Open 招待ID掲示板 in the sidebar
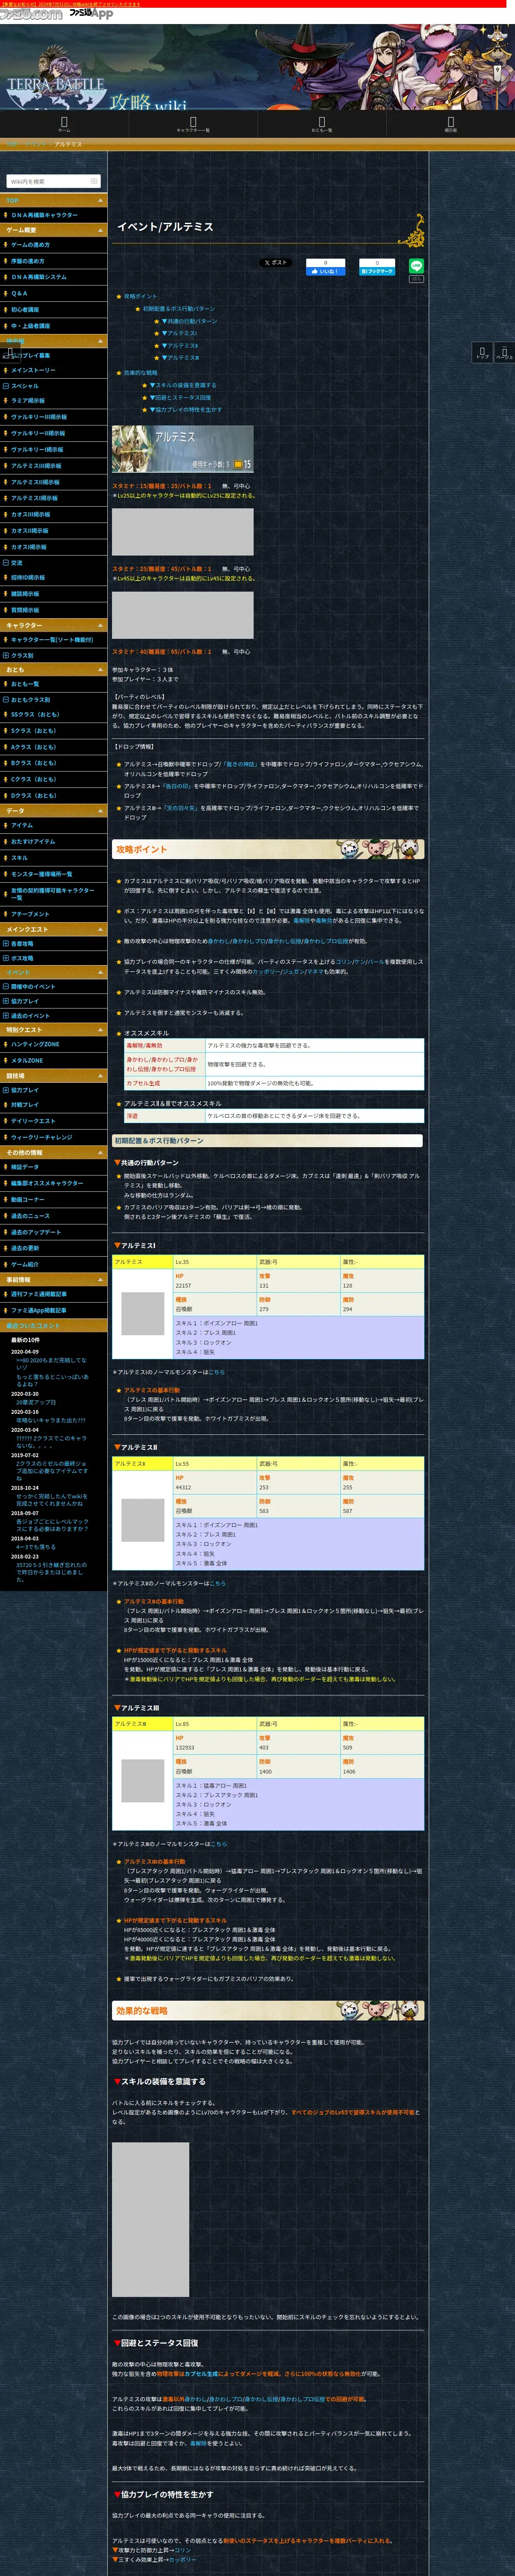 point(28,577)
